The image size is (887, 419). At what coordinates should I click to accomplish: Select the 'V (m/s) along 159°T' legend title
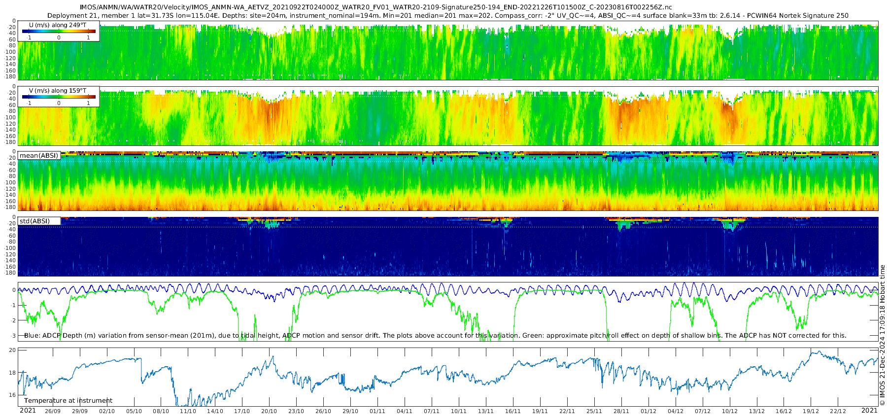coord(58,91)
